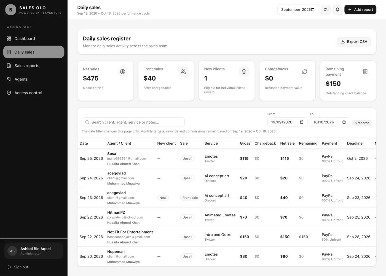Click the New client badge
The width and height of the screenshot is (386, 276).
pos(163,198)
